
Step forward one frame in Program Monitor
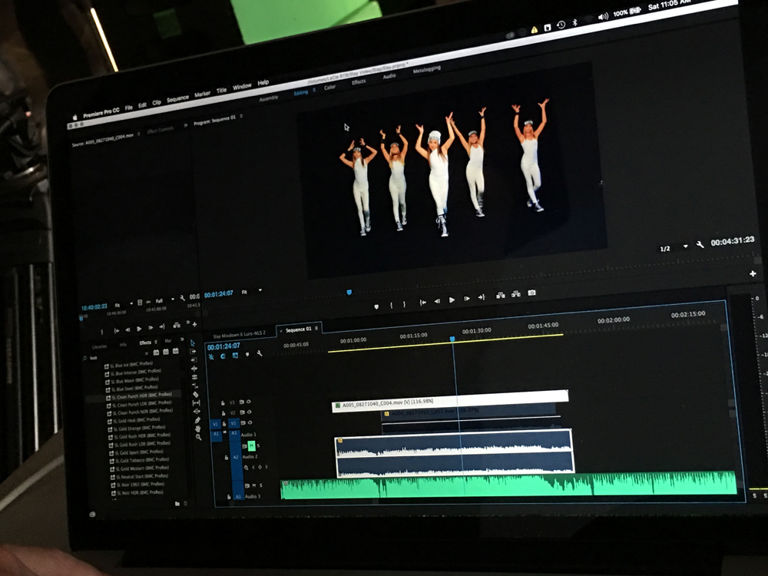click(467, 298)
